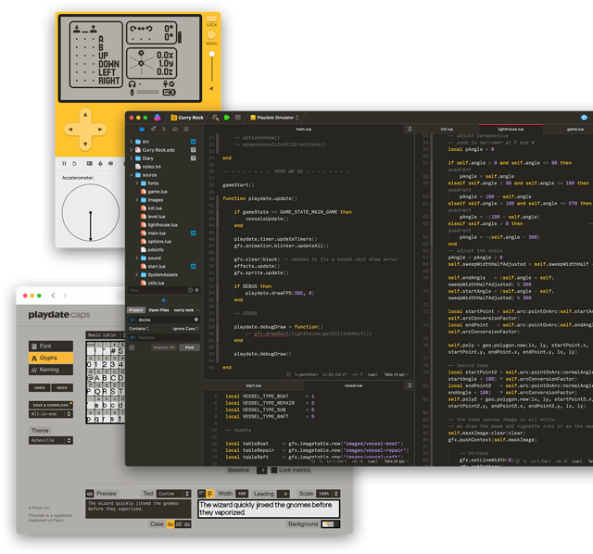Viewport: 593px width, 554px height.
Task: Expand the SystemAssets folder
Action: (136, 274)
